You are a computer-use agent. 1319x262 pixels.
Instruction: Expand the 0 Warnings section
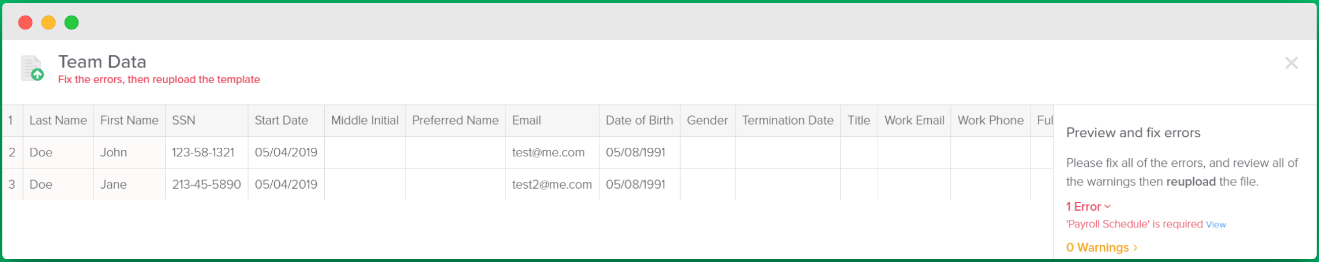click(1101, 248)
